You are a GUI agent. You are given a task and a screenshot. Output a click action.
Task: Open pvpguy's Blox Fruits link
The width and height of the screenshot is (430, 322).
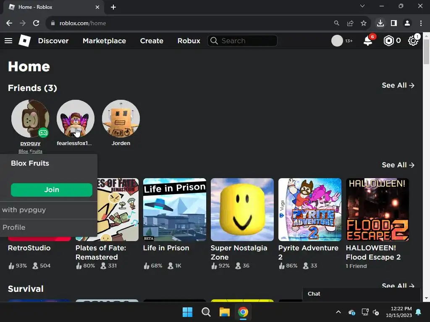pyautogui.click(x=30, y=151)
